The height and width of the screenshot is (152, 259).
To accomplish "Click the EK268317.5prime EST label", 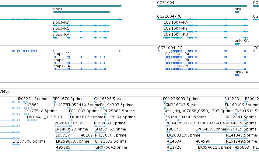I will [x=184, y=135].
